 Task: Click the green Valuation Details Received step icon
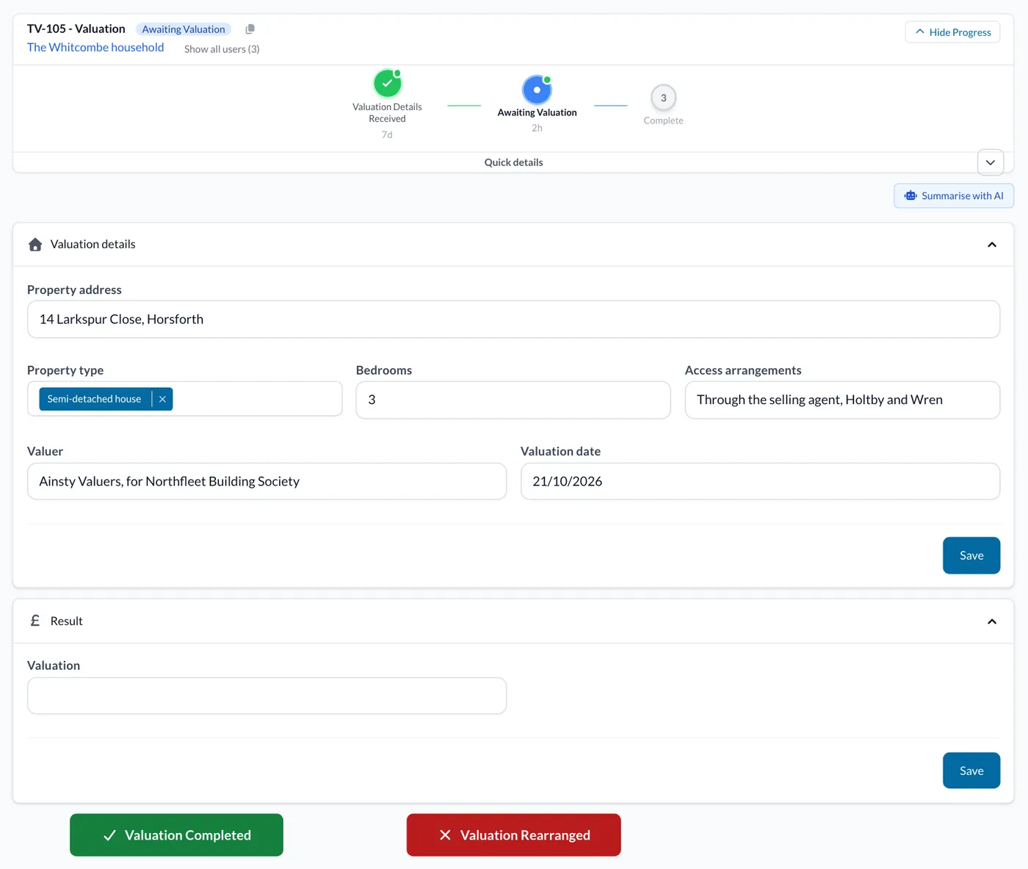point(387,83)
